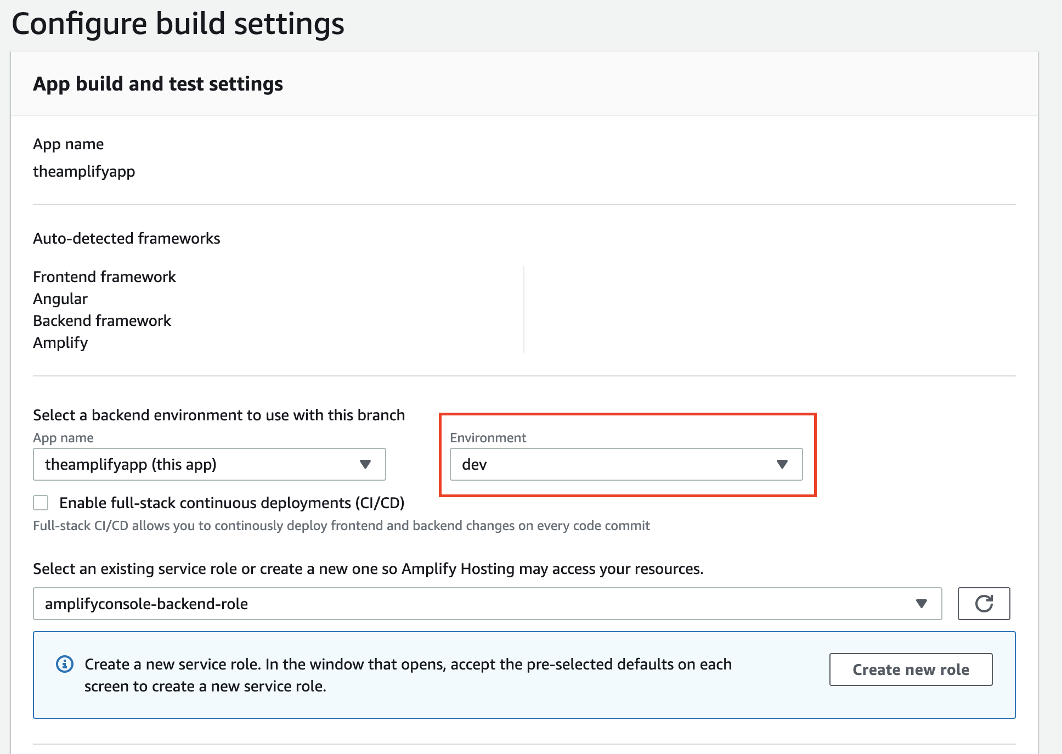1062x754 pixels.
Task: Click the 'Angular' framework value
Action: coord(60,299)
